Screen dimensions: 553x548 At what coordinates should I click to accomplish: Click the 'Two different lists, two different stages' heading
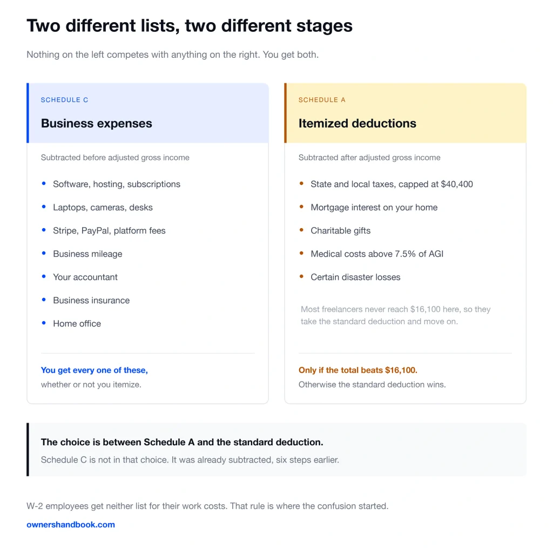pyautogui.click(x=190, y=26)
